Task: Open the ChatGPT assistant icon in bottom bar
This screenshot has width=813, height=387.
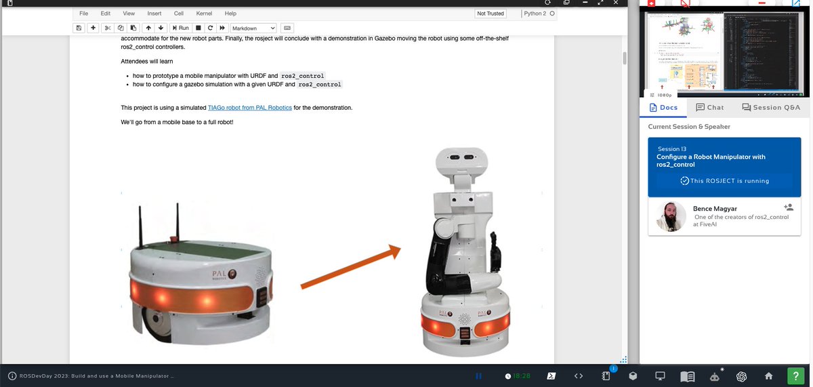Action: (x=741, y=375)
